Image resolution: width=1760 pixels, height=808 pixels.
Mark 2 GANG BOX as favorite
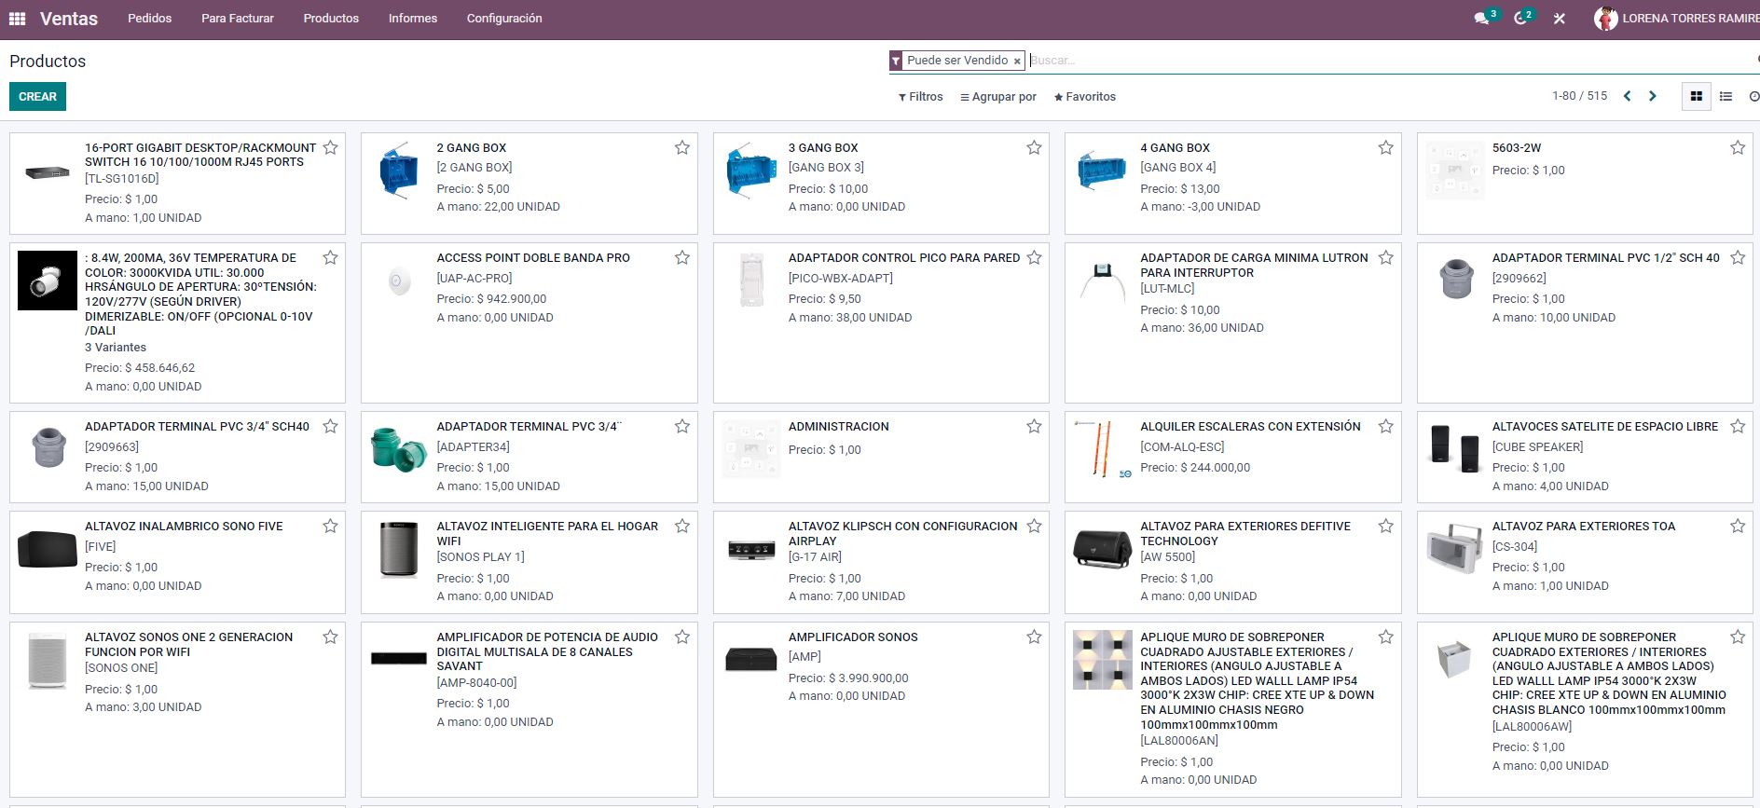coord(682,147)
